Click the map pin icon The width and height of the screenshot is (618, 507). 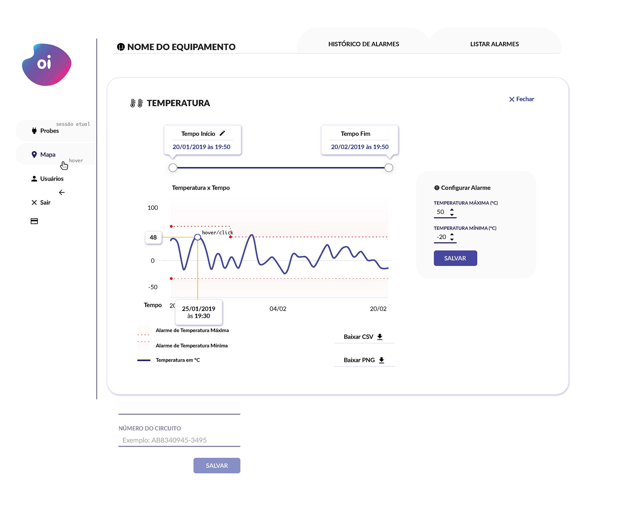(x=34, y=155)
